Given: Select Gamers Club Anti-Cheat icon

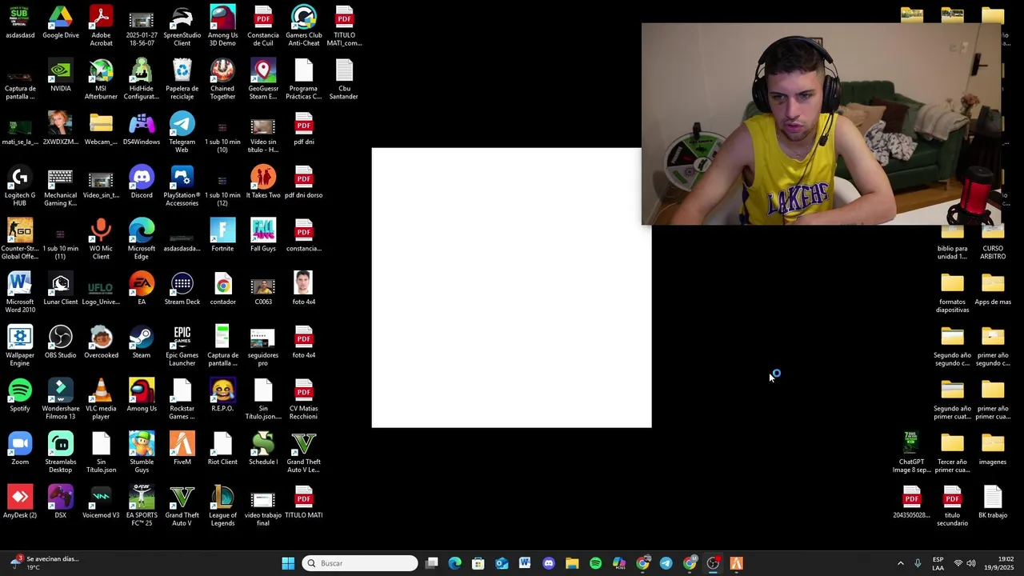Looking at the screenshot, I should tap(303, 26).
